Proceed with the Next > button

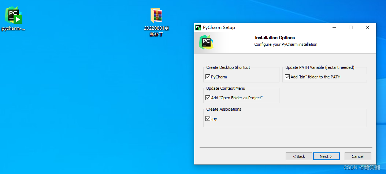(x=326, y=156)
